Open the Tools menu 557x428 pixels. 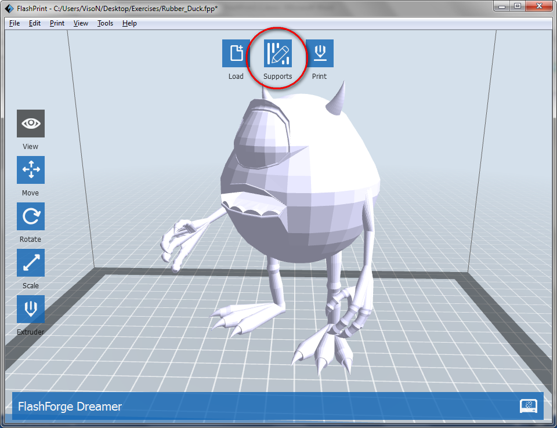pos(105,23)
